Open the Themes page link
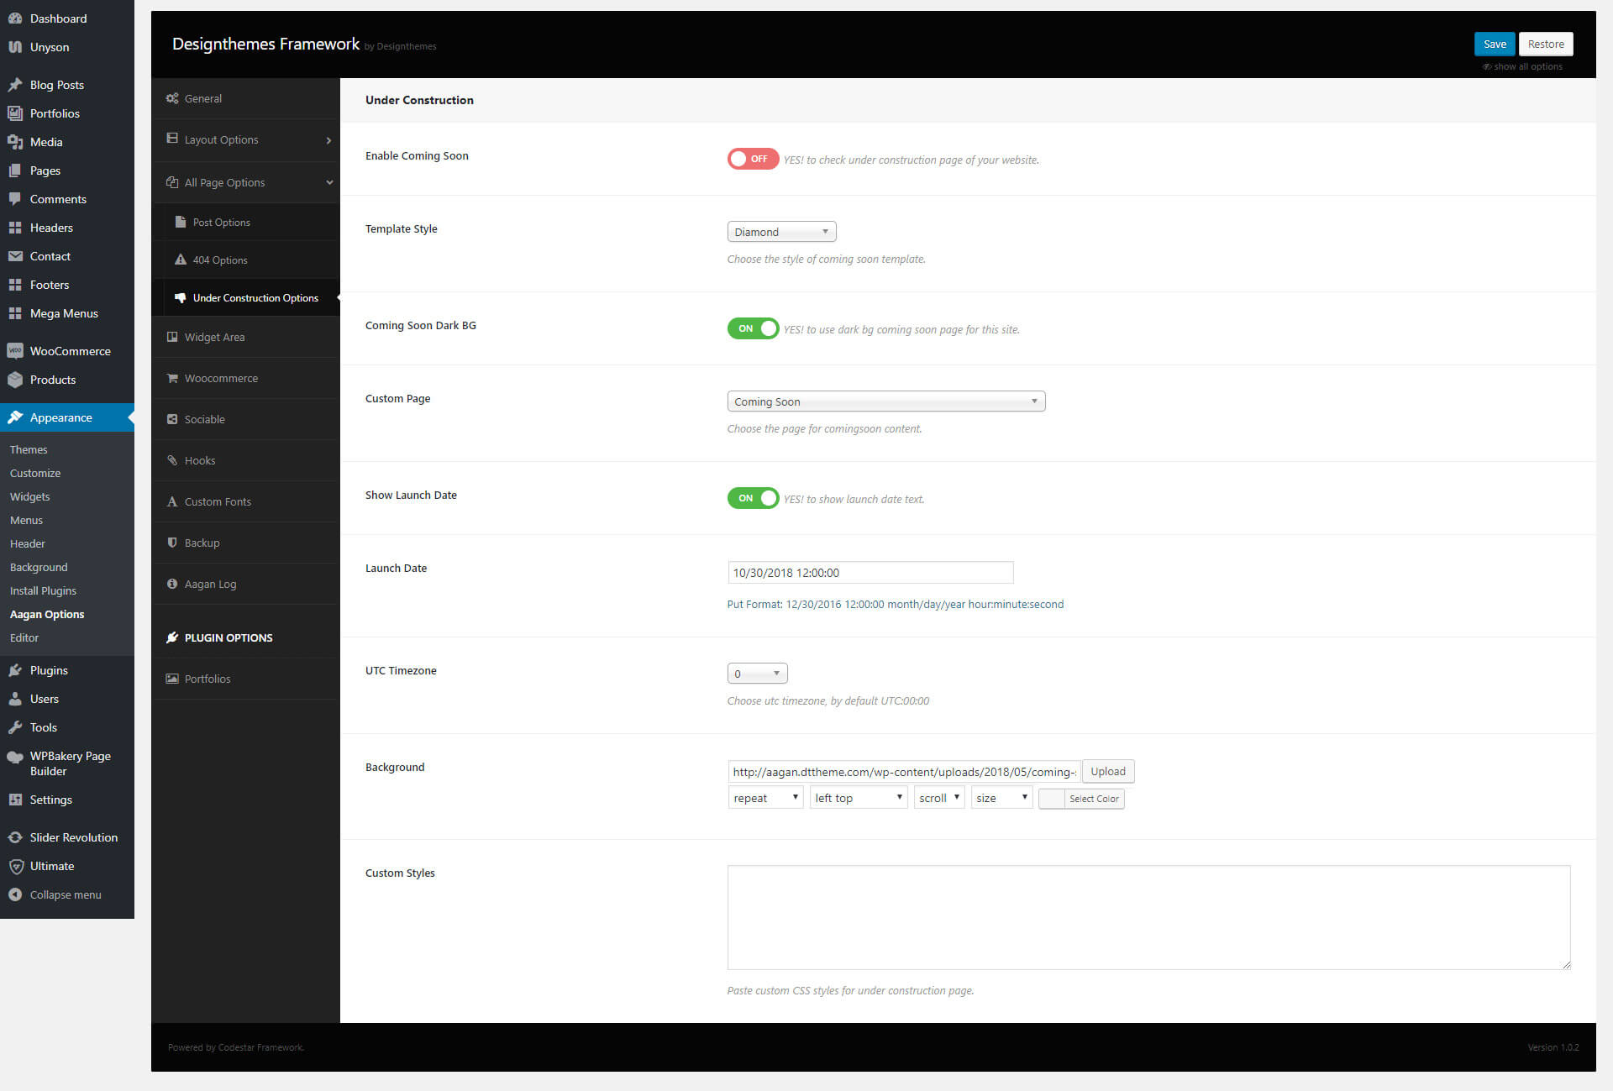 click(29, 449)
